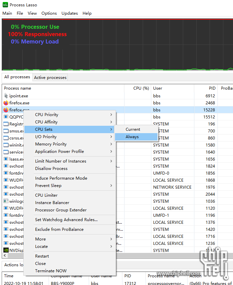Click the wininit.exe process icon
233x285 pixels.
click(6, 145)
